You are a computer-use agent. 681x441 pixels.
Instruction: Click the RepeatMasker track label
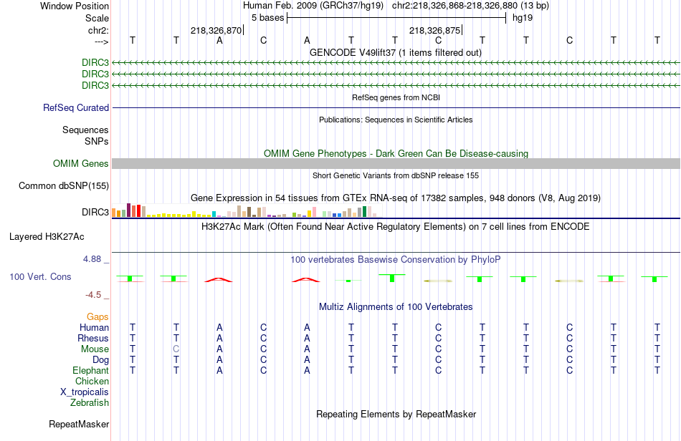pyautogui.click(x=79, y=424)
